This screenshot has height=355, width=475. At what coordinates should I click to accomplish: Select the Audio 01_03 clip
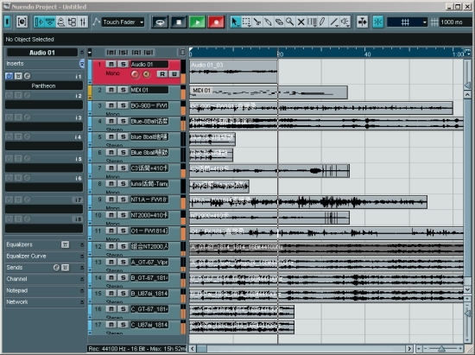pos(233,72)
